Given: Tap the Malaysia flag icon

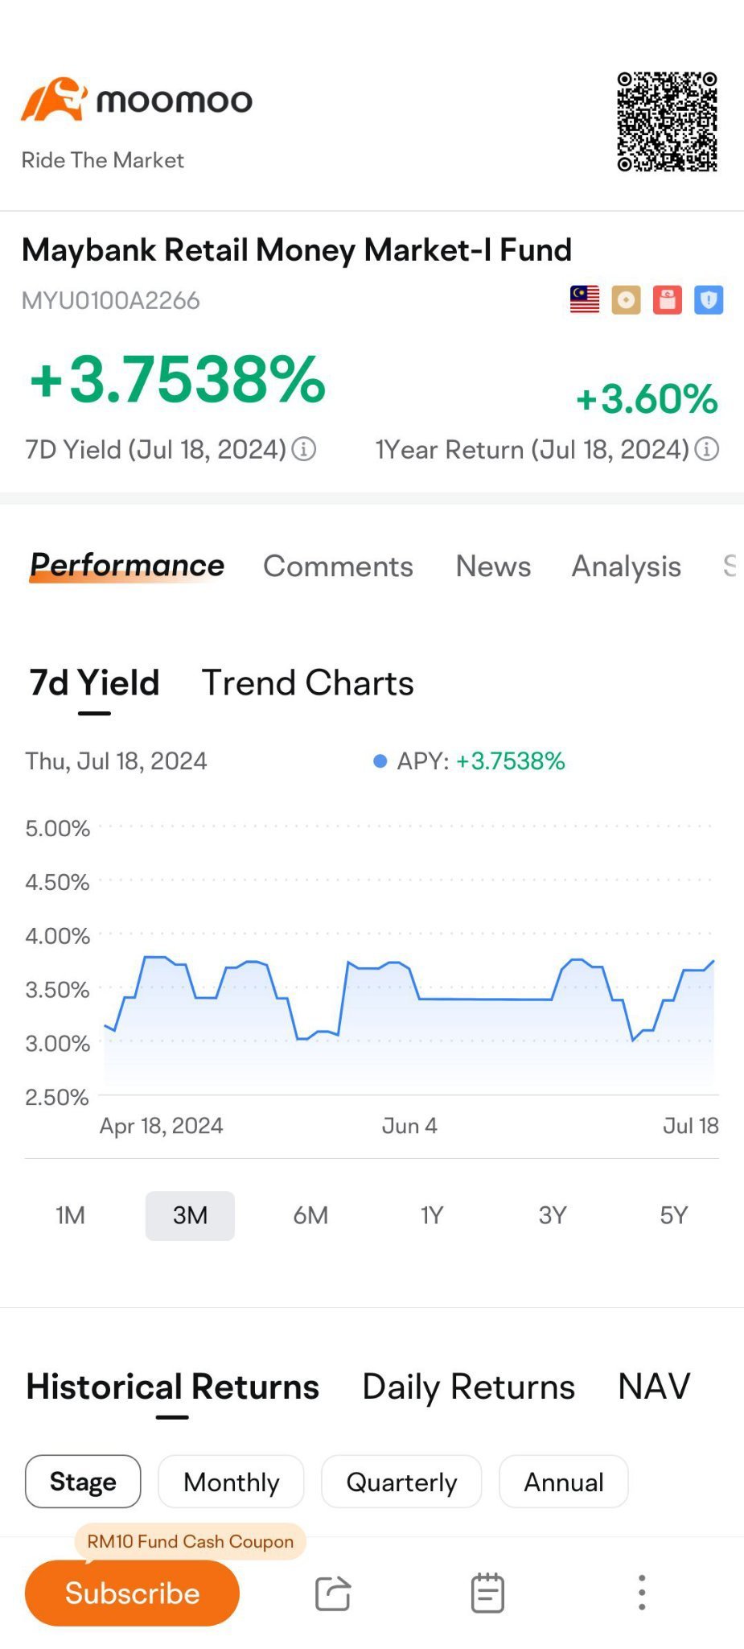Looking at the screenshot, I should coord(585,299).
